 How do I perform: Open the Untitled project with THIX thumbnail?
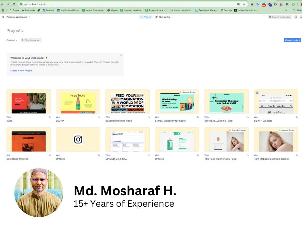coord(177,140)
